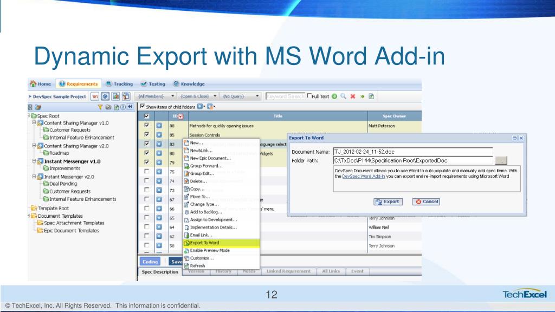Collapse the tree panel with double-arrow icon

tap(130, 107)
